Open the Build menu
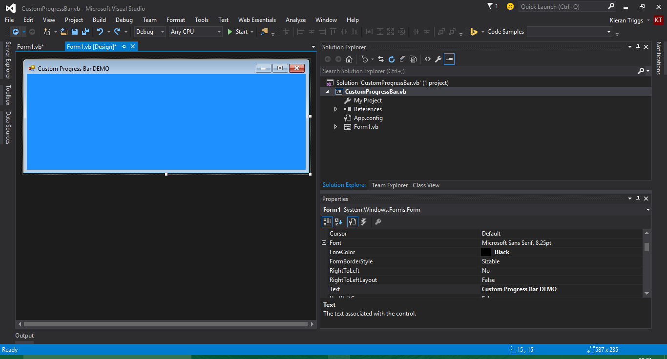Image resolution: width=667 pixels, height=359 pixels. 99,20
